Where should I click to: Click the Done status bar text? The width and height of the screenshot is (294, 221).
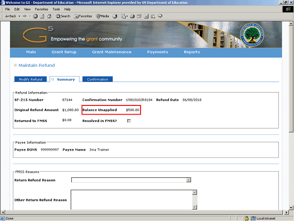click(10, 219)
